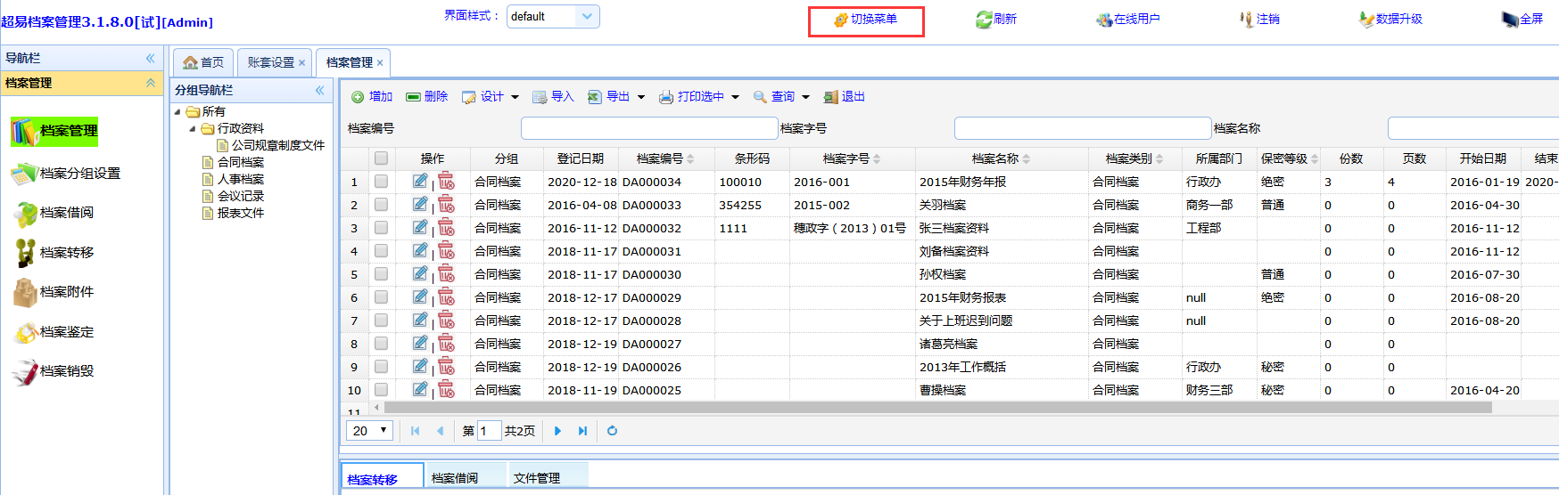Click the 增加 add toolbar button
Screen dimensions: 1559x495
point(372,97)
